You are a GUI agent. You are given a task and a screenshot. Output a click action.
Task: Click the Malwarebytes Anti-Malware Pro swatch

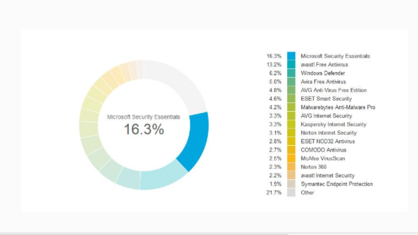(291, 107)
